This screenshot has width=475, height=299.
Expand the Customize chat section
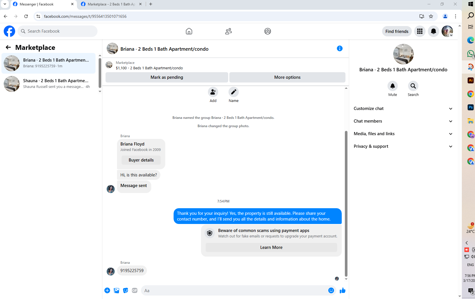[403, 109]
